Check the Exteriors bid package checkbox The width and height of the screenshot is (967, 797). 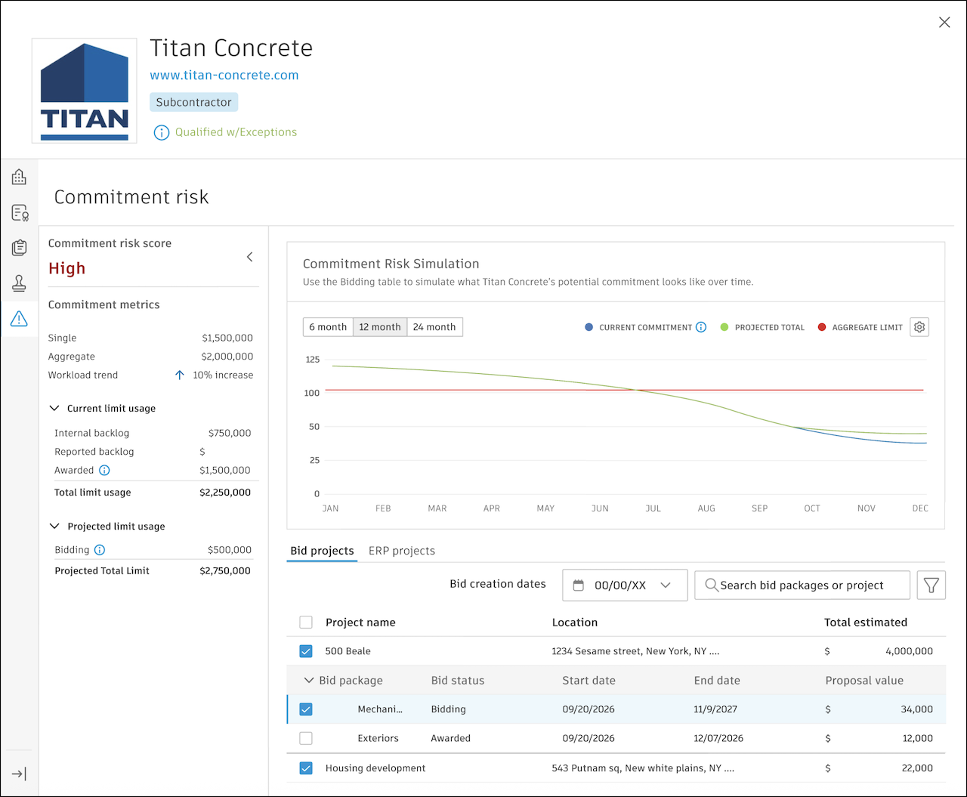306,738
